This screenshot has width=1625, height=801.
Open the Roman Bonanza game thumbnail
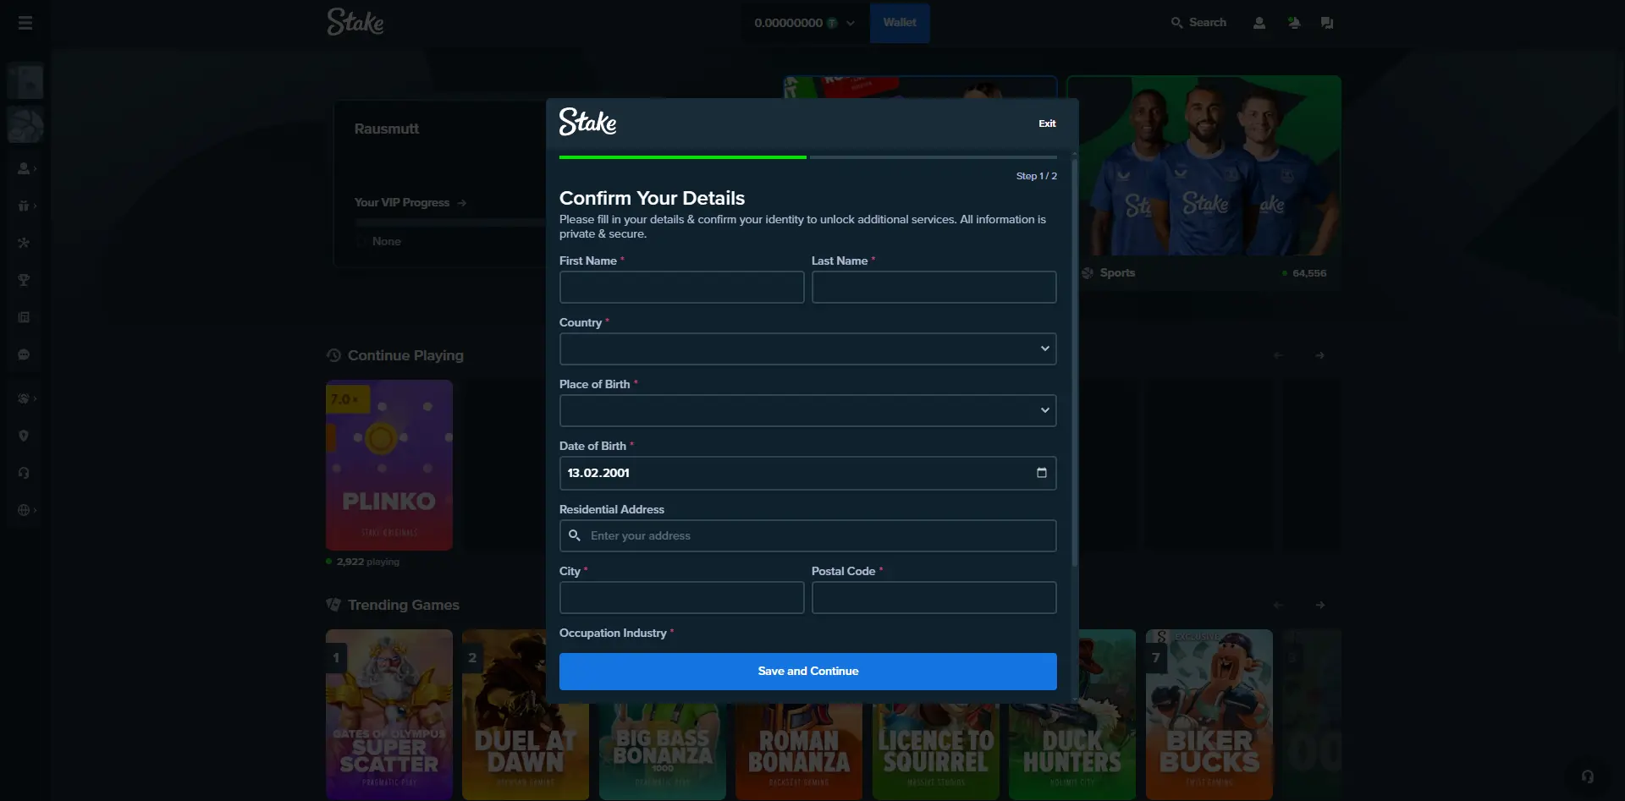tap(799, 751)
